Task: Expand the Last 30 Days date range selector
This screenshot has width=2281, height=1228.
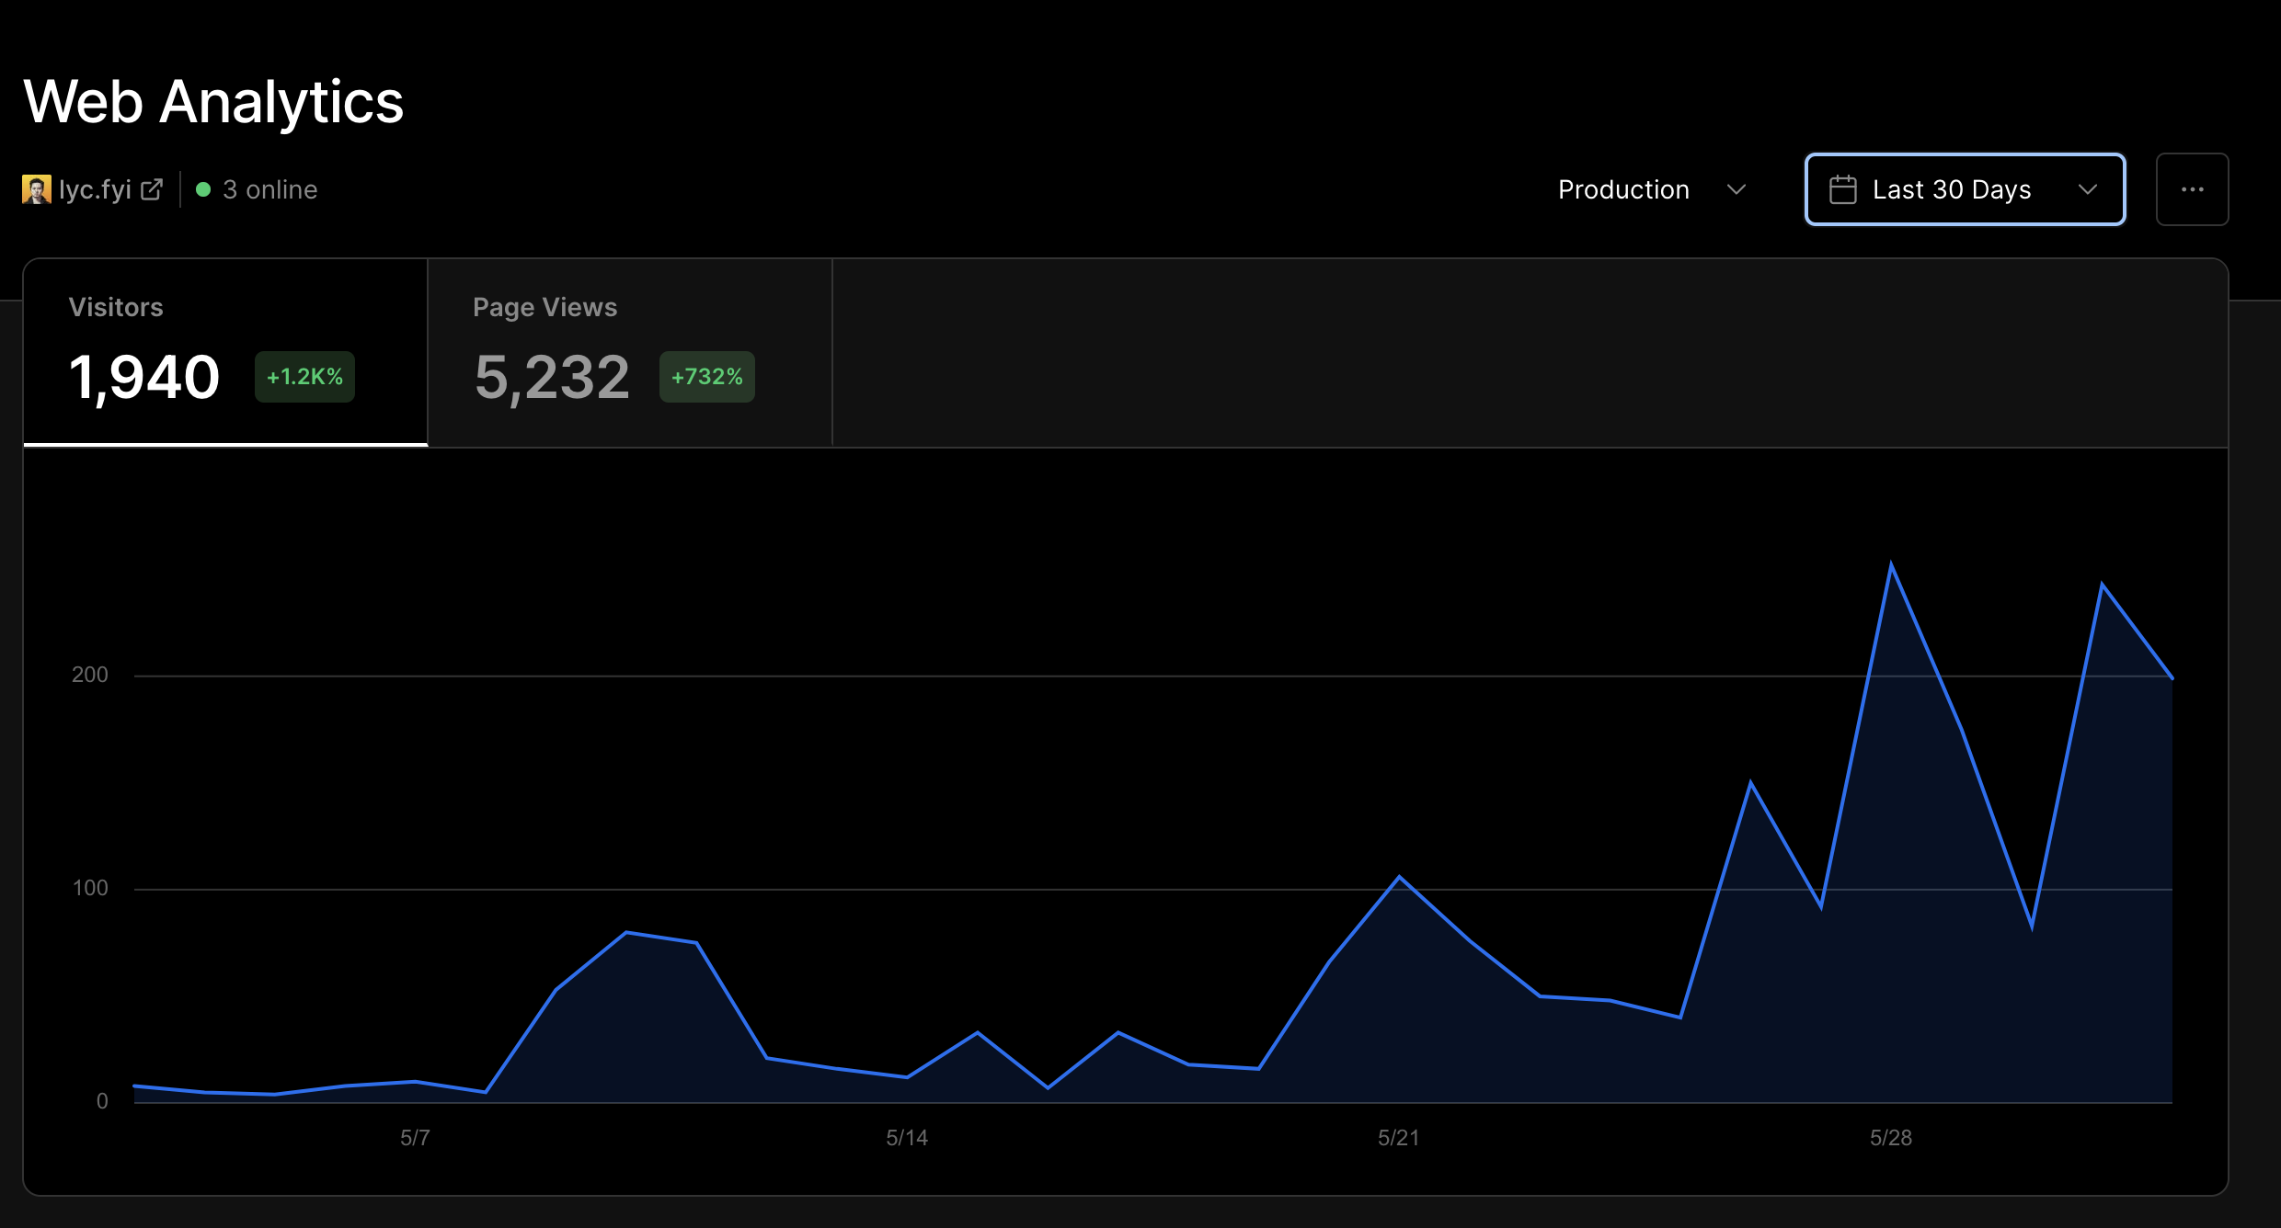Action: coord(1964,189)
